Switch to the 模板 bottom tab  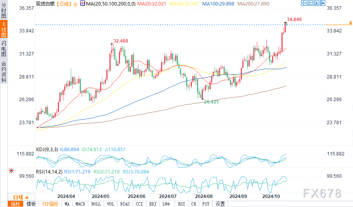(31, 204)
